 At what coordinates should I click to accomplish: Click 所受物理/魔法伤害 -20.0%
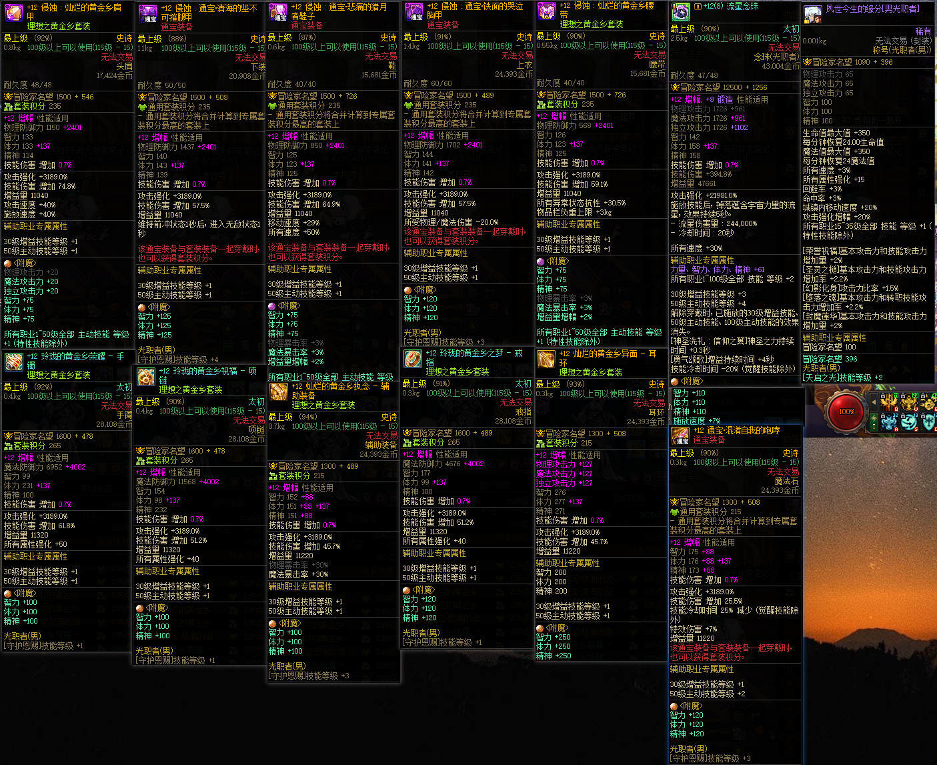451,222
